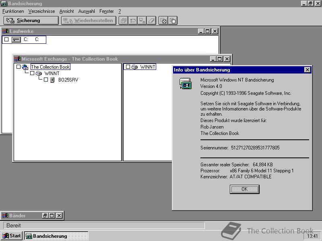Select WINNT label in the left tree

point(52,74)
